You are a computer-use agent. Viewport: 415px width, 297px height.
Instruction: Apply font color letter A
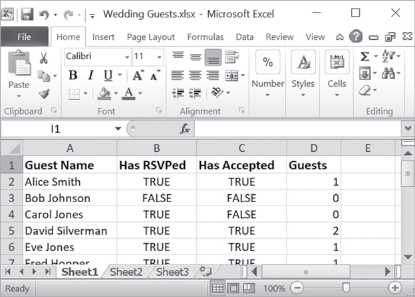tap(128, 93)
